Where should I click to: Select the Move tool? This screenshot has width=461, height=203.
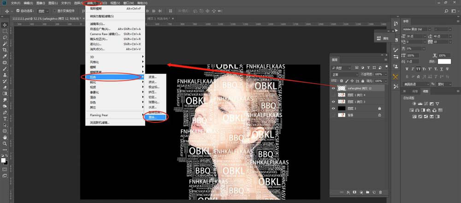pos(5,25)
